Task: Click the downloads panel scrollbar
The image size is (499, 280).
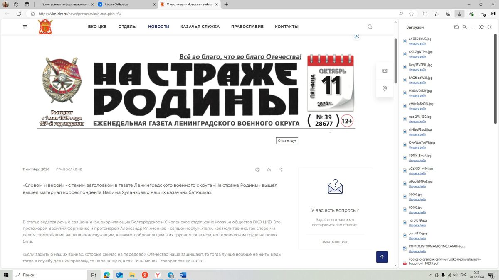Action: coord(495,79)
